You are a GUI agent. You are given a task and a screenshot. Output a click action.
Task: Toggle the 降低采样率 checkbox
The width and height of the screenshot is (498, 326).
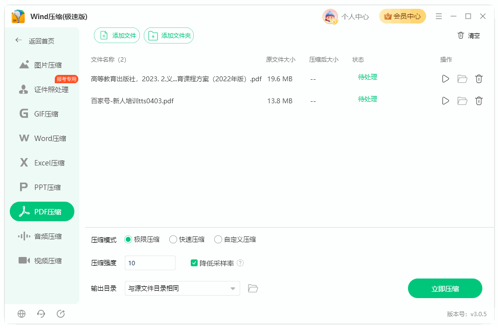(x=194, y=263)
